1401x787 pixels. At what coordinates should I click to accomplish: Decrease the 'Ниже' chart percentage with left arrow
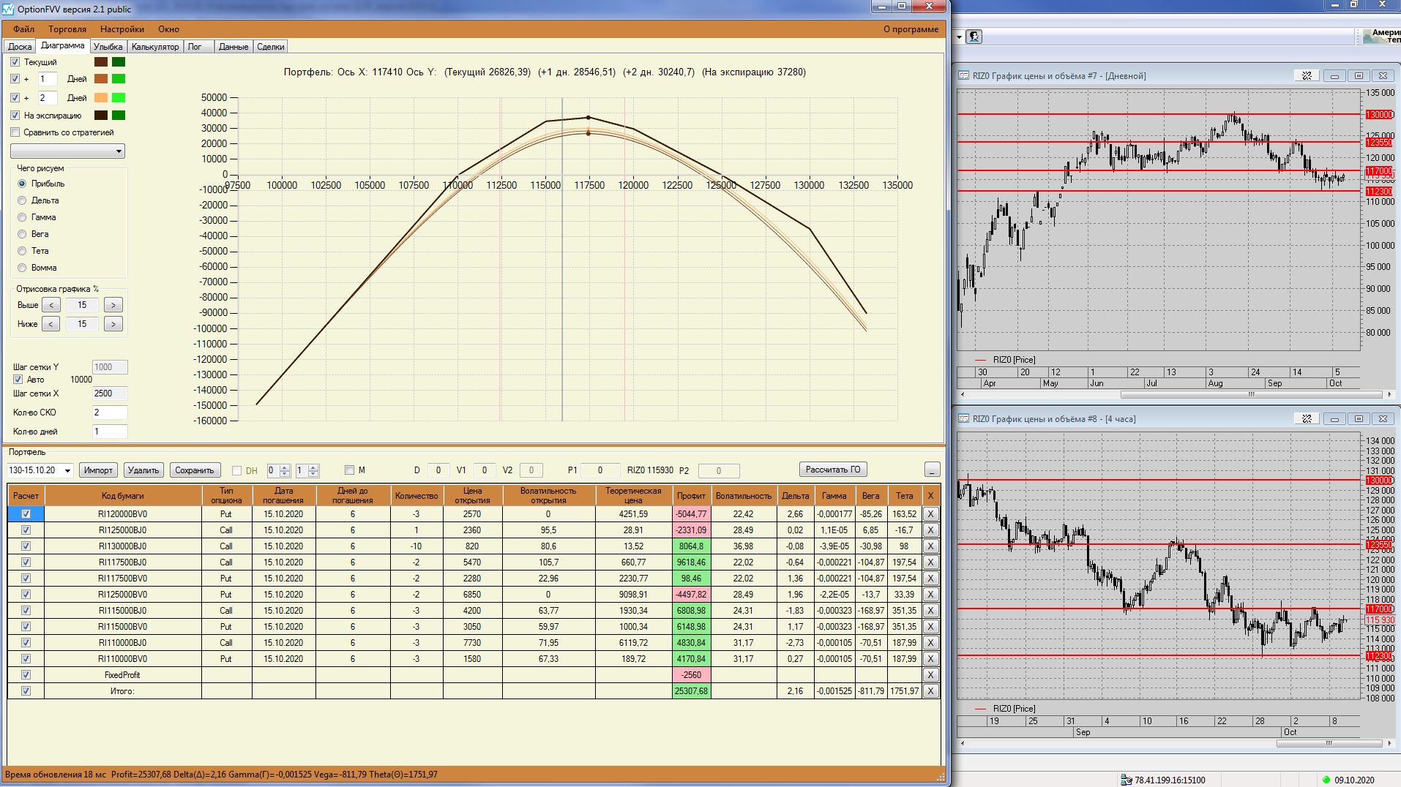51,324
